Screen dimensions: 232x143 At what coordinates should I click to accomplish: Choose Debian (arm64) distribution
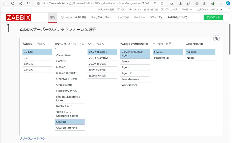pos(70,73)
